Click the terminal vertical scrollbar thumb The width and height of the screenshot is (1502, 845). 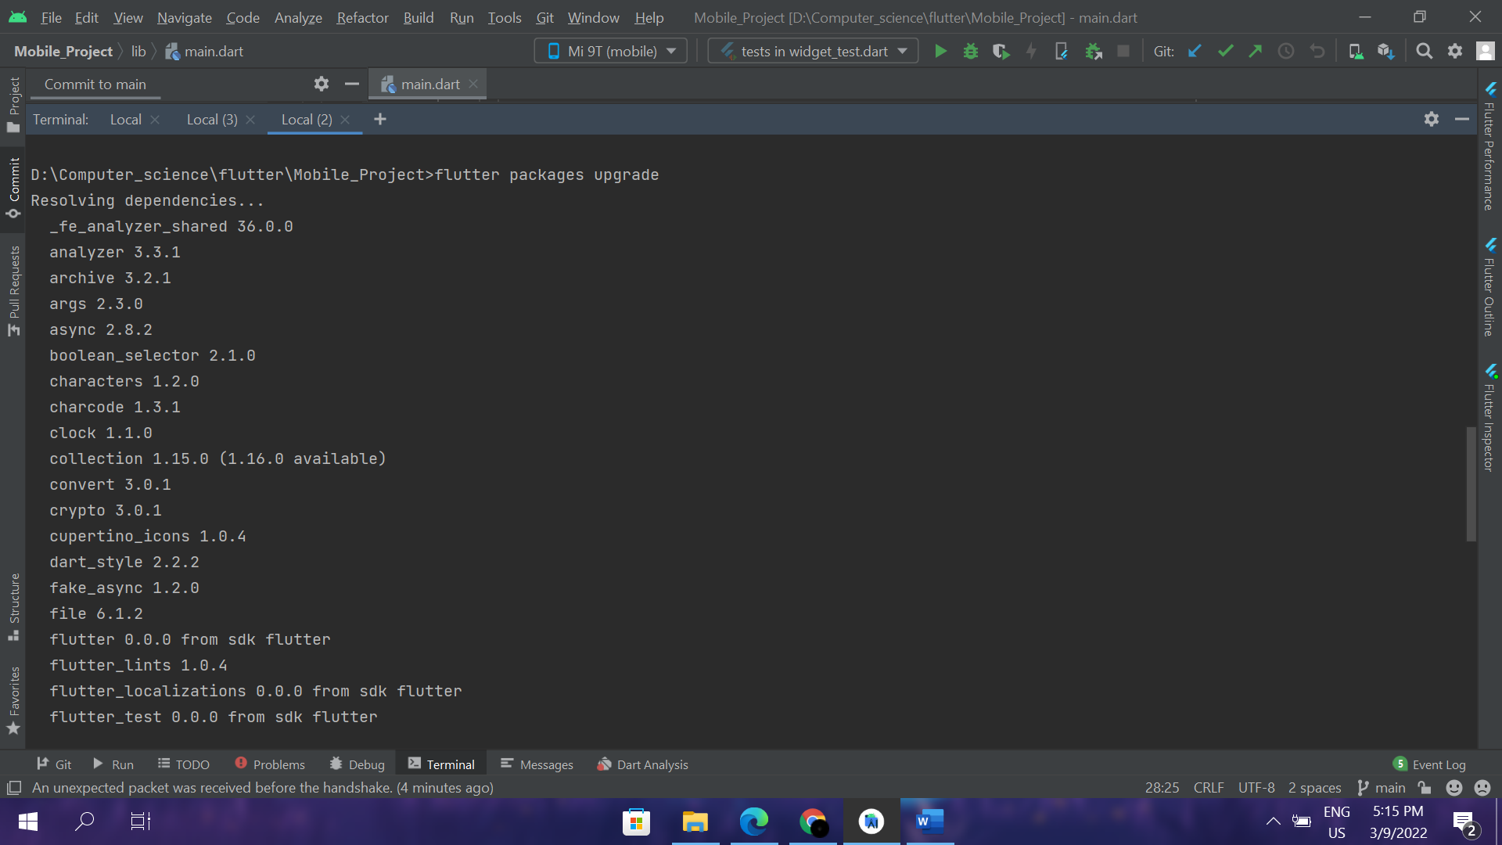coord(1471,484)
